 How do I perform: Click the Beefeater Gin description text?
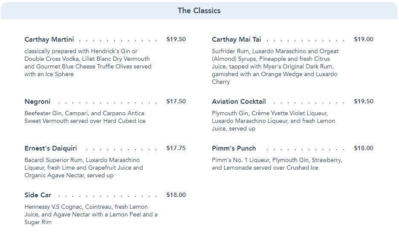pos(85,117)
